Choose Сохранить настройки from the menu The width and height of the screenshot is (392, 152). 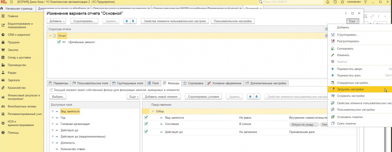coord(359,96)
